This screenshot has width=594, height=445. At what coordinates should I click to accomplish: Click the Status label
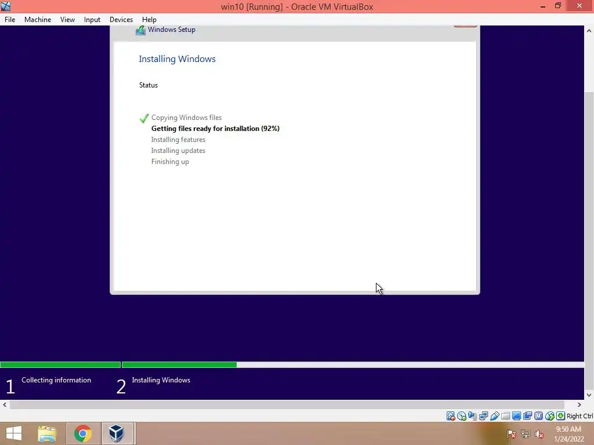pos(148,85)
